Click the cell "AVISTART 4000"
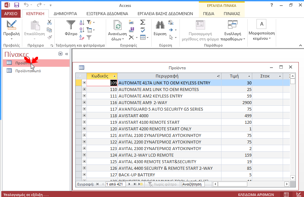Screen dimensions: 304x197 (169, 116)
